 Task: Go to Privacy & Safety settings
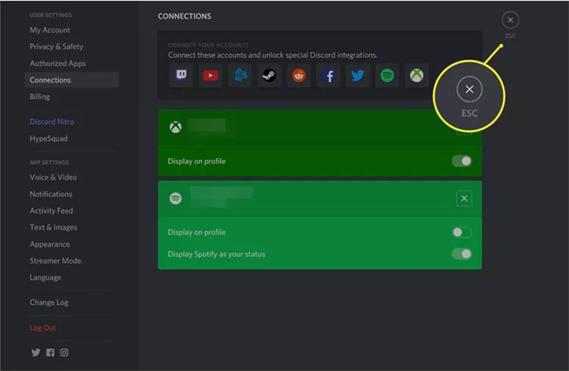pos(72,46)
